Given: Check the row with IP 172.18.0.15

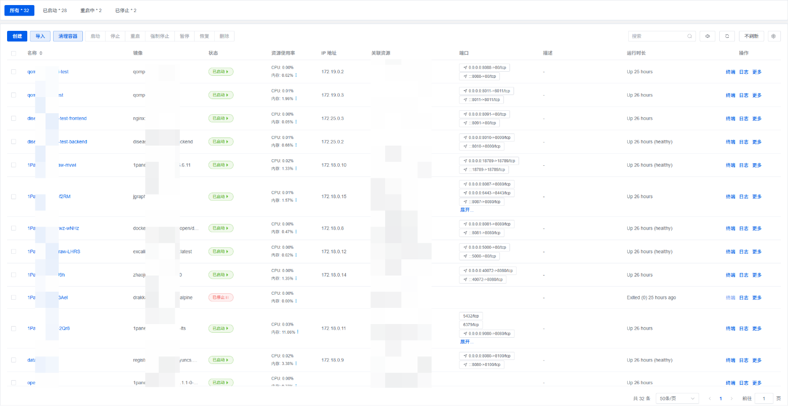Looking at the screenshot, I should [14, 197].
